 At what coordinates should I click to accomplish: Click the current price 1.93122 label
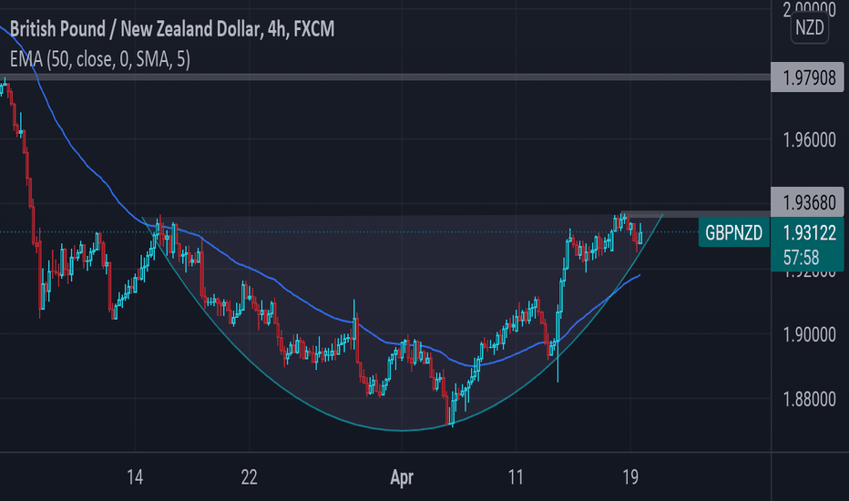[x=809, y=233]
